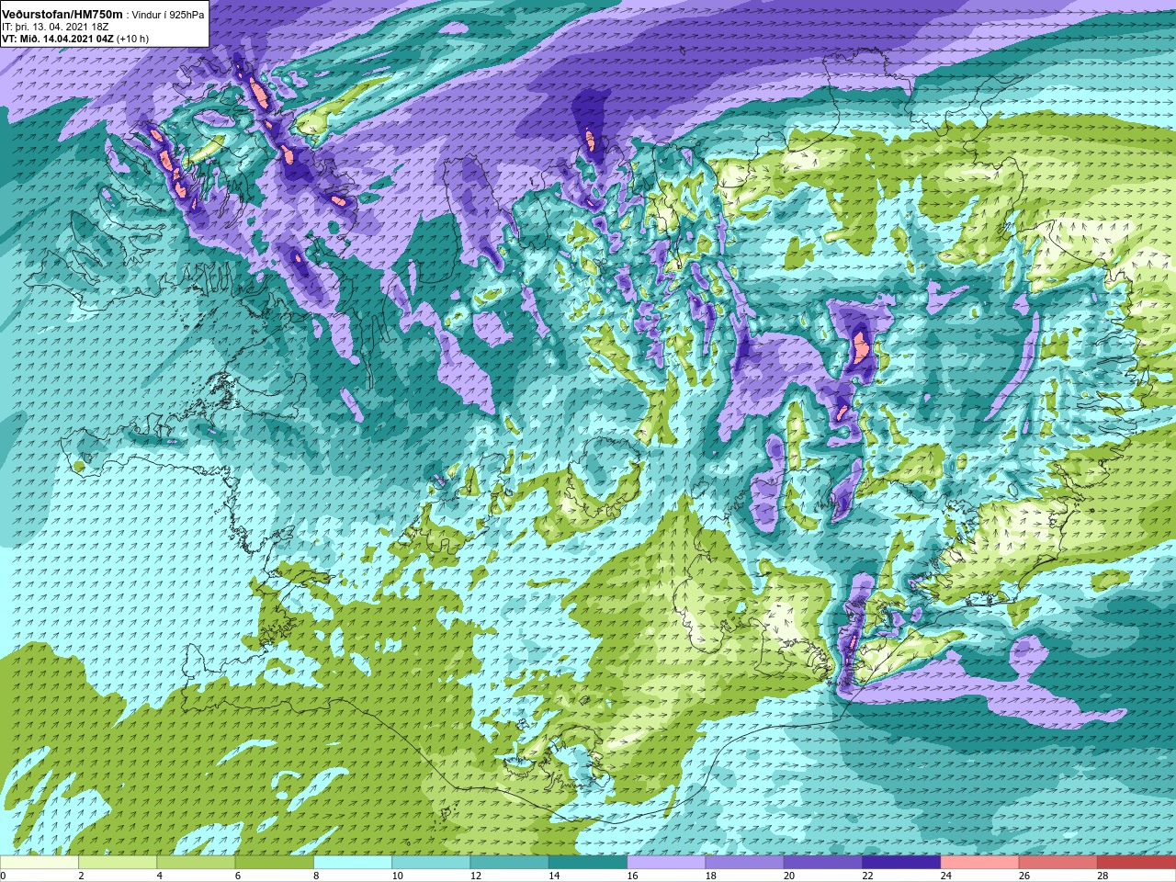Choose the 14–16 dark teal legend swatch
The image size is (1176, 882).
(587, 863)
